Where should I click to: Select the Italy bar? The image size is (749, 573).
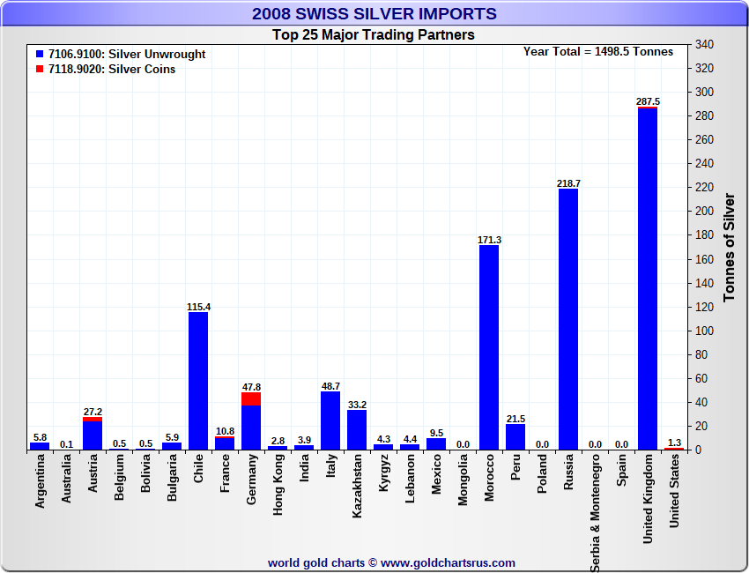pos(330,420)
